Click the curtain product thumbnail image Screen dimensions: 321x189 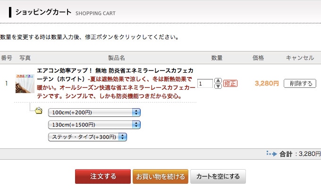pos(25,84)
